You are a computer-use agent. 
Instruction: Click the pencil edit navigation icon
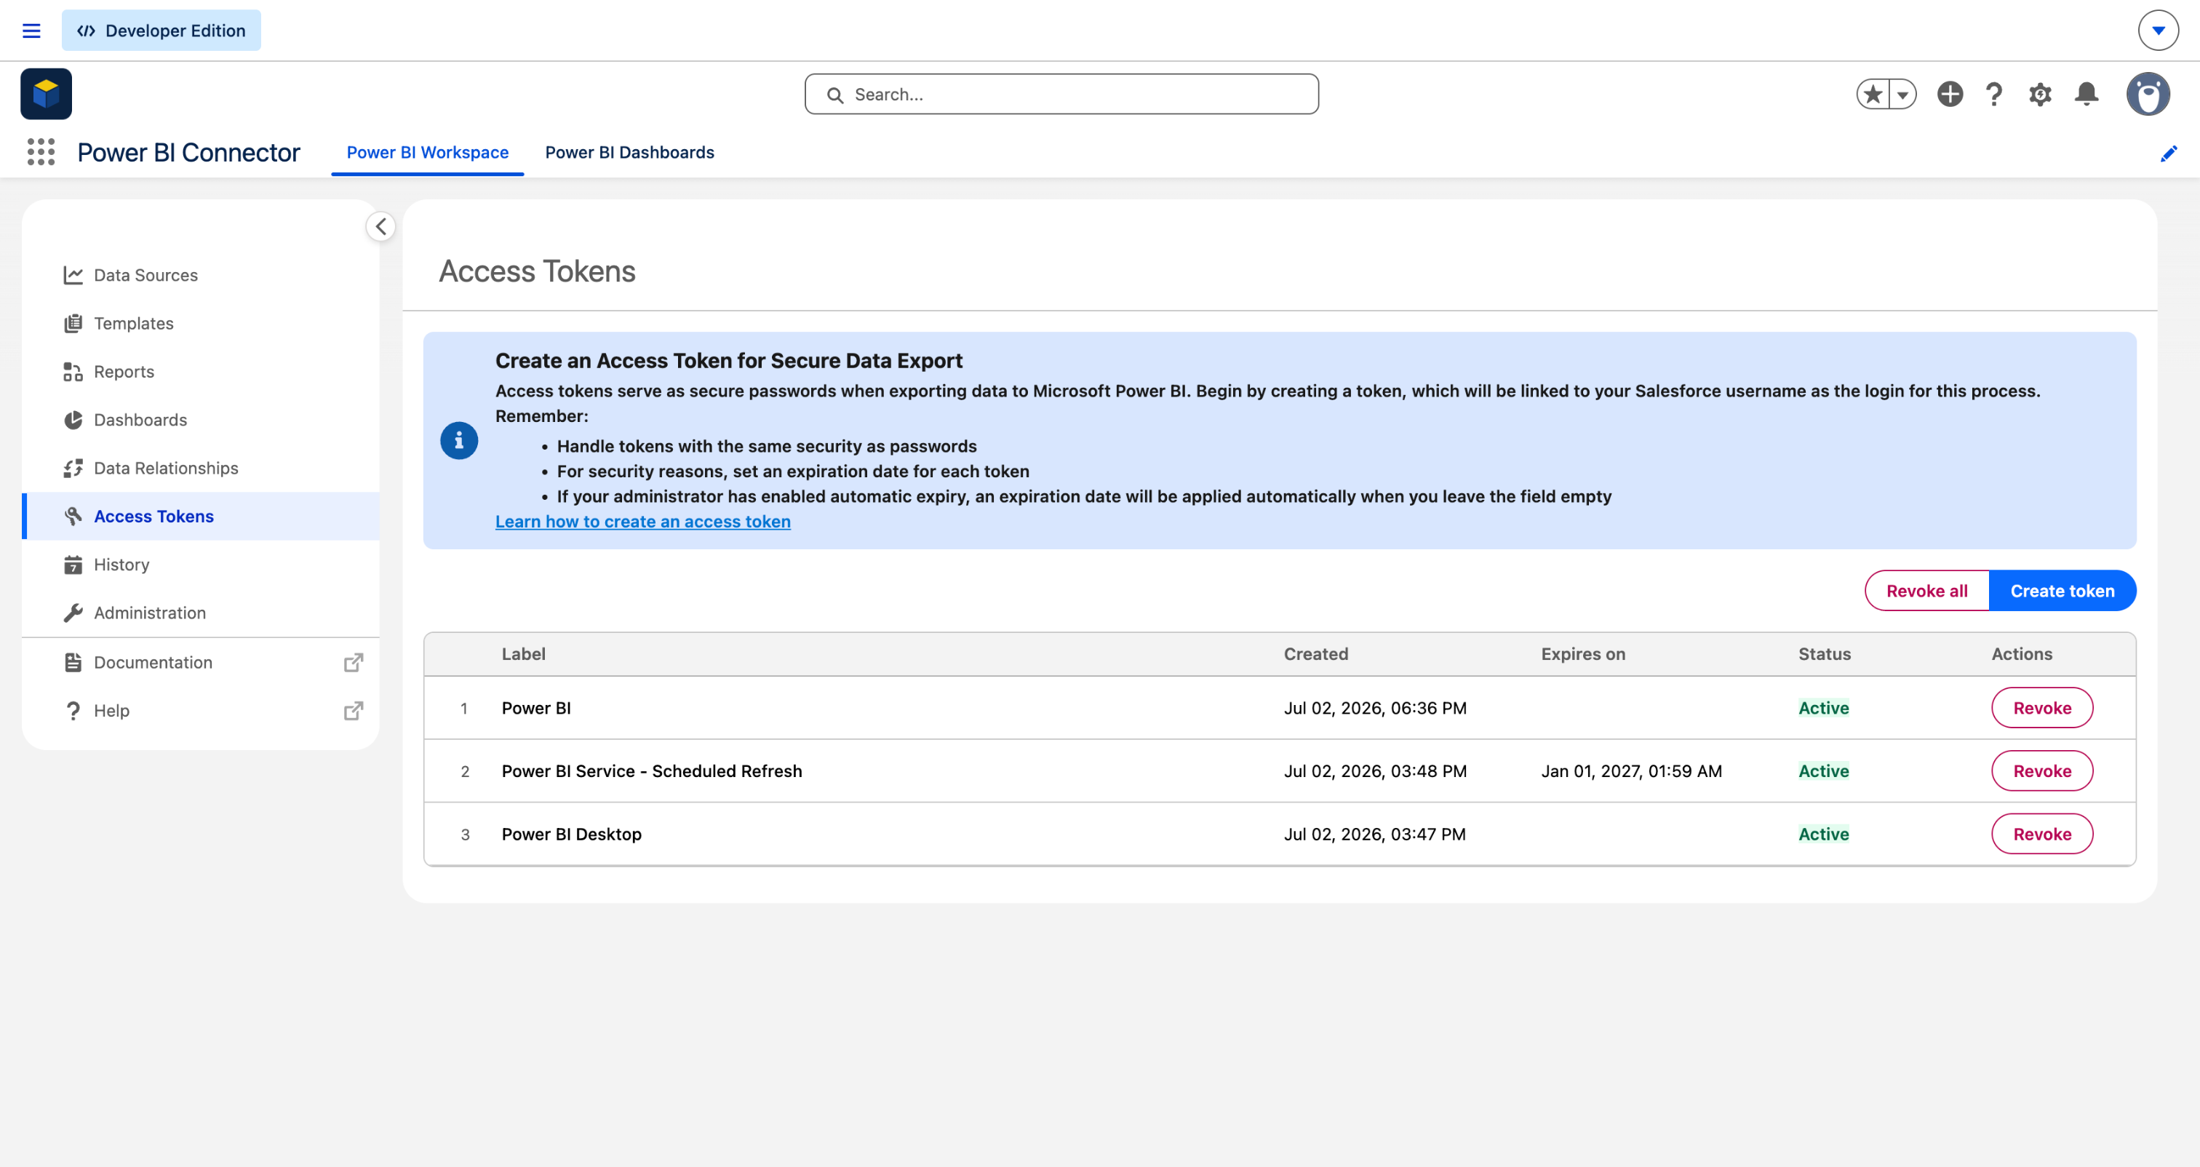(x=2169, y=154)
